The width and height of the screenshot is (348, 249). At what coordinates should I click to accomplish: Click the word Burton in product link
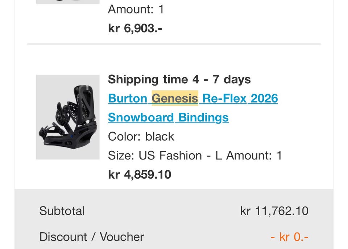click(x=127, y=99)
